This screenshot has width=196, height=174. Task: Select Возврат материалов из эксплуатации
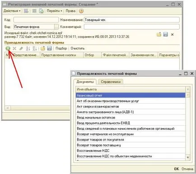(x=131, y=134)
